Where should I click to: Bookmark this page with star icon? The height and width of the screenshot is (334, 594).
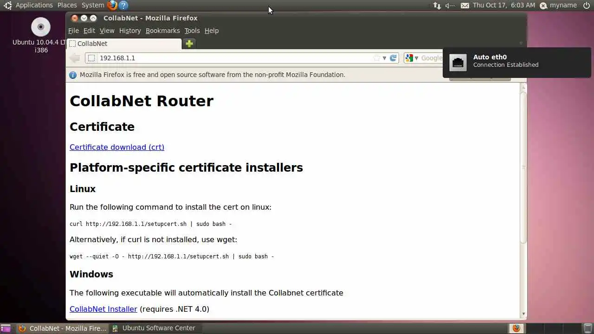tap(376, 58)
